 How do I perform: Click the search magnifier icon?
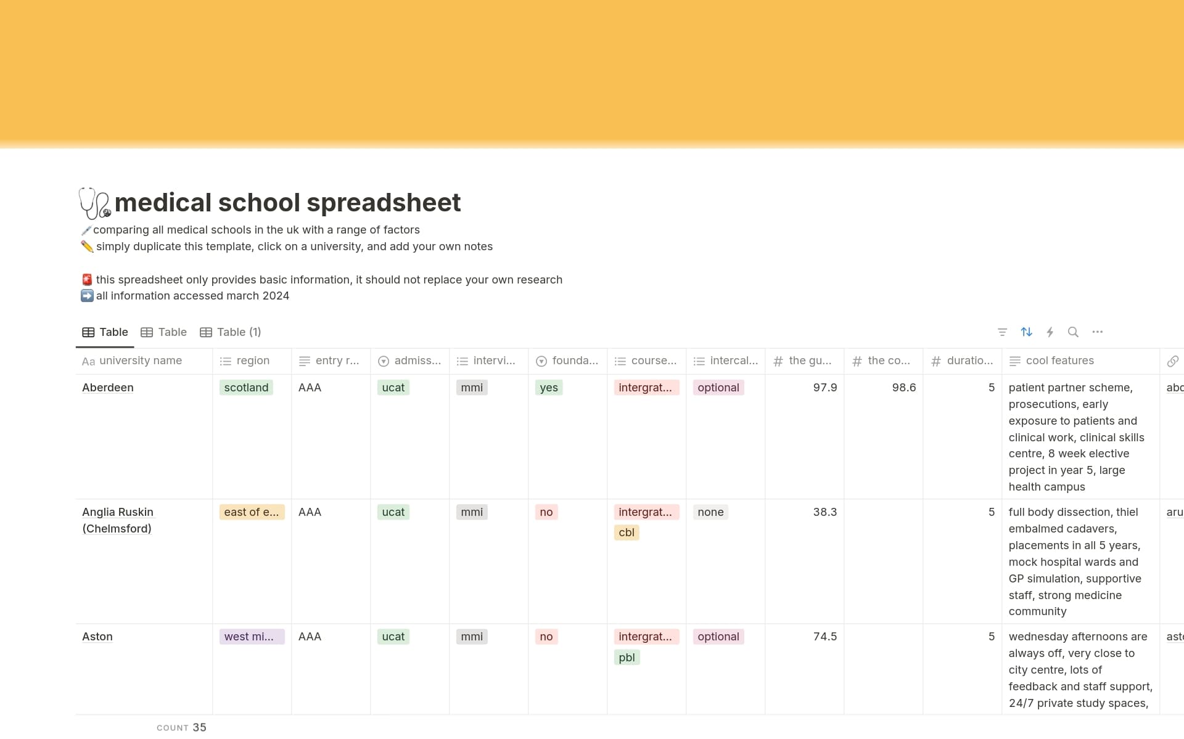pos(1073,332)
